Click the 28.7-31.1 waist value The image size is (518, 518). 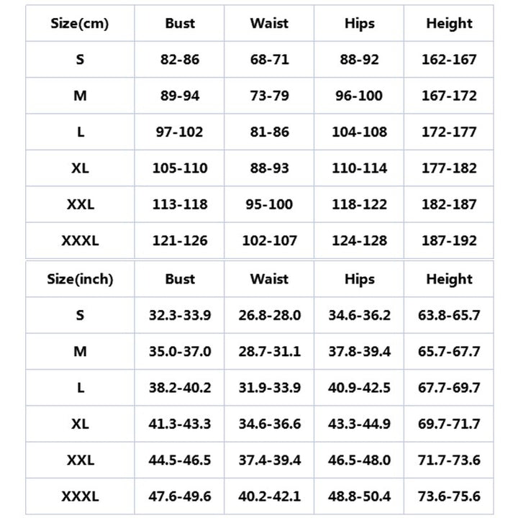click(x=270, y=351)
